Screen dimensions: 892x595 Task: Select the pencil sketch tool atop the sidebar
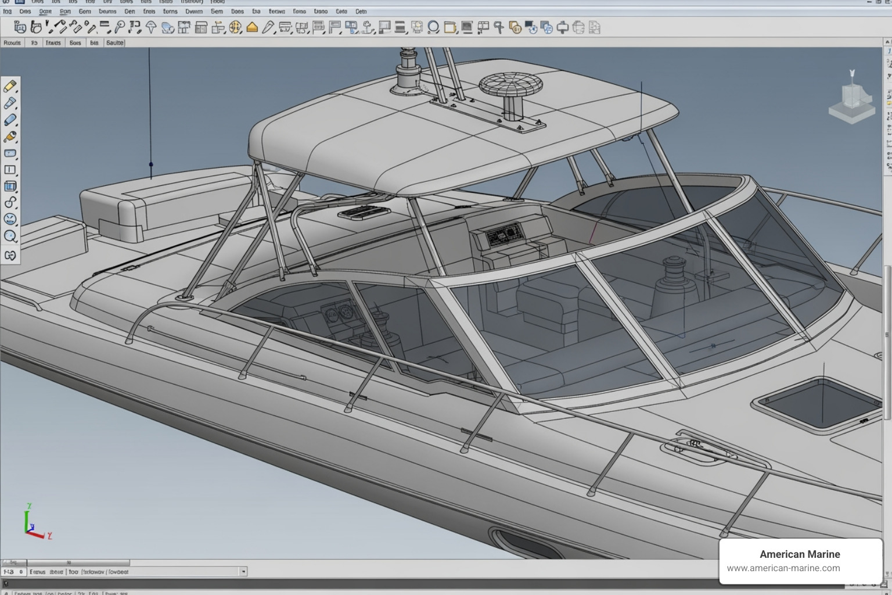point(9,86)
